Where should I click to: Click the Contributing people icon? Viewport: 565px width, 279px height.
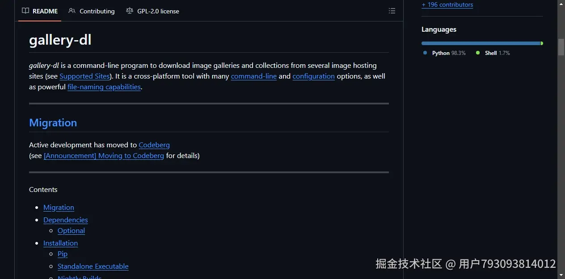point(72,11)
